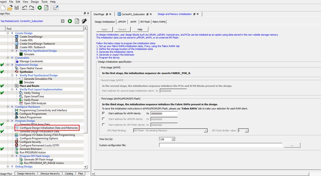Switch to the SPI Flash tab
Viewport: 321px width, 176px height.
click(145, 22)
